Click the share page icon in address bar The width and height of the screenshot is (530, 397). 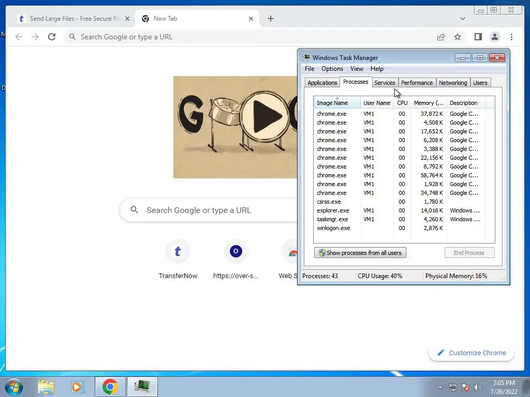pyautogui.click(x=441, y=37)
